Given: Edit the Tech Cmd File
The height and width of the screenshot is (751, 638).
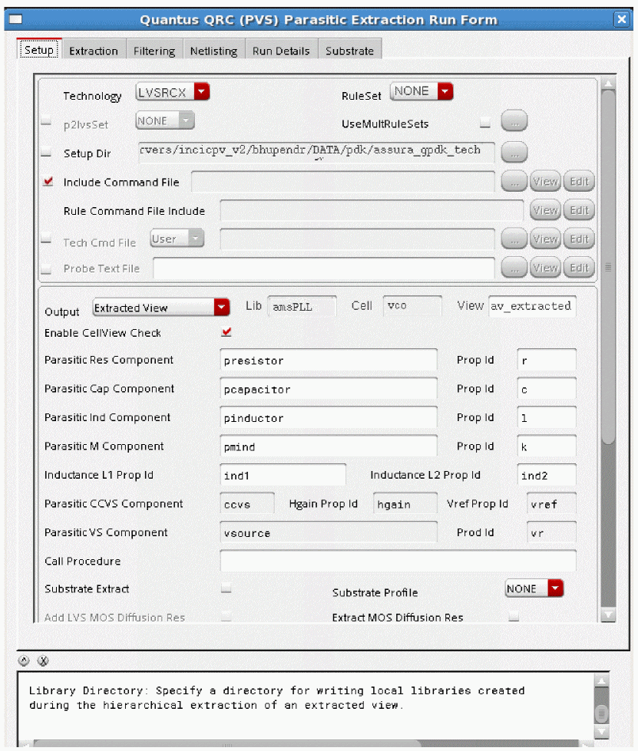Looking at the screenshot, I should [x=579, y=239].
